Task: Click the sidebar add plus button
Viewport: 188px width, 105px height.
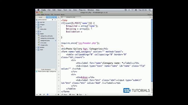Action: point(37,94)
